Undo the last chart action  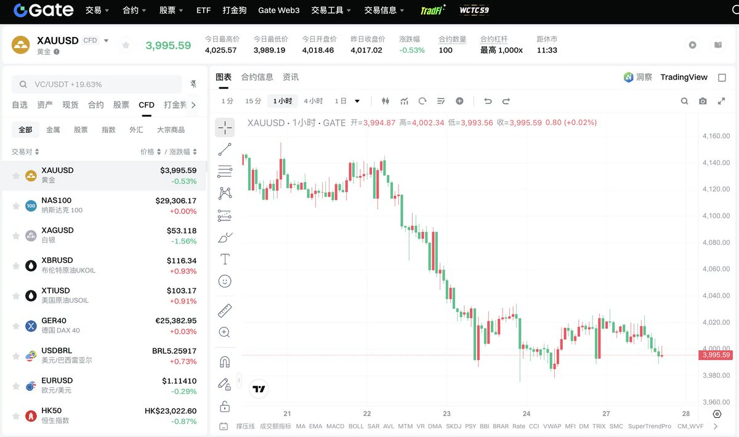488,101
